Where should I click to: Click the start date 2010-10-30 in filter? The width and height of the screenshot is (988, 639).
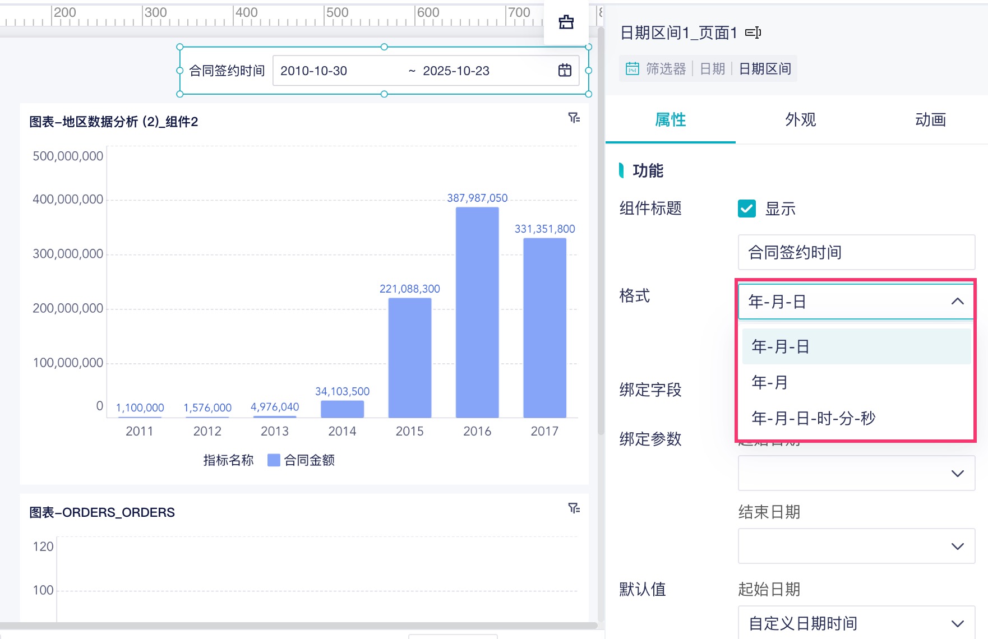(313, 71)
